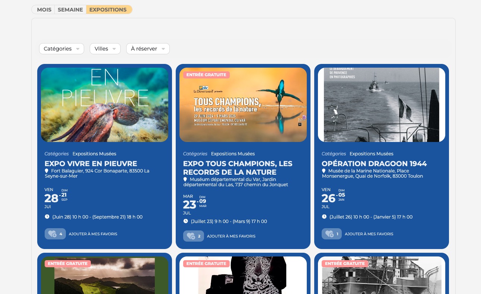
Task: Click the Muséum départemental du Var address
Action: coord(236,182)
